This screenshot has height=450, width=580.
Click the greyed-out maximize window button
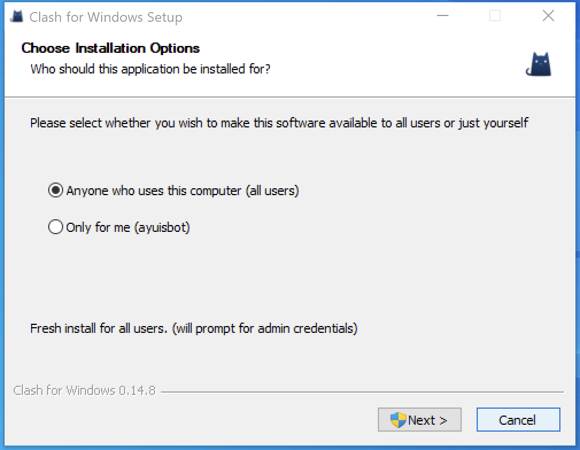pyautogui.click(x=494, y=16)
